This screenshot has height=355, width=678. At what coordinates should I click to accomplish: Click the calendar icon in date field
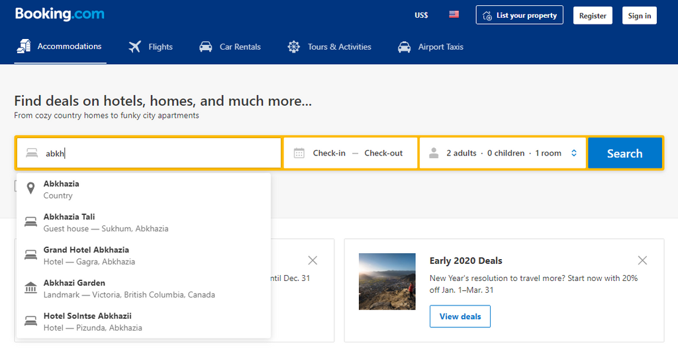(x=299, y=153)
